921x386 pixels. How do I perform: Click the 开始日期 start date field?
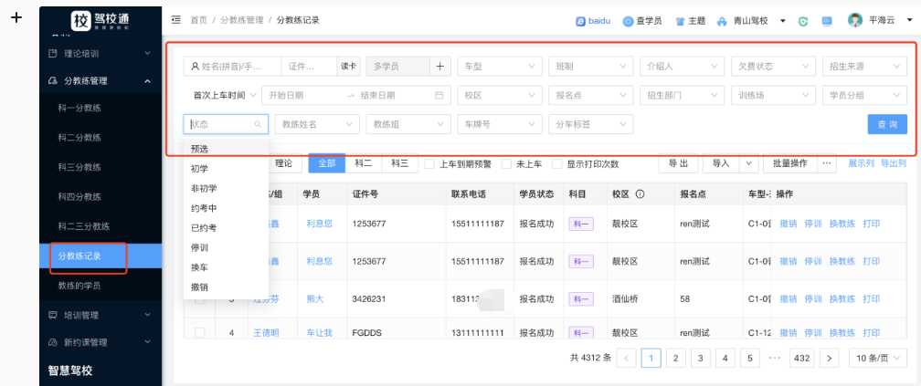[302, 96]
